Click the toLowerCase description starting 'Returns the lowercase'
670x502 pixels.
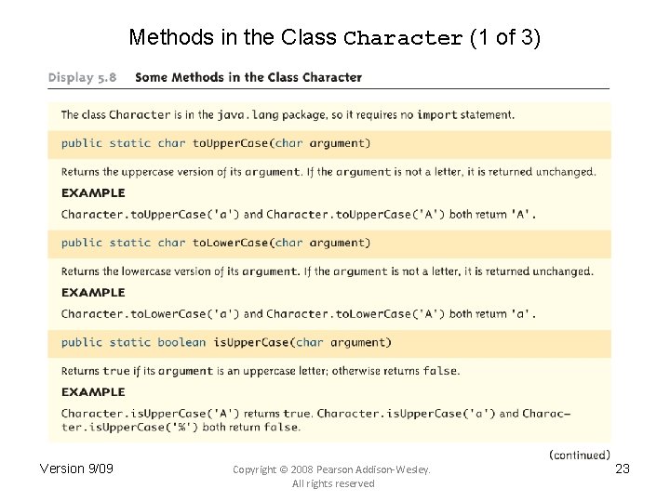(x=327, y=271)
